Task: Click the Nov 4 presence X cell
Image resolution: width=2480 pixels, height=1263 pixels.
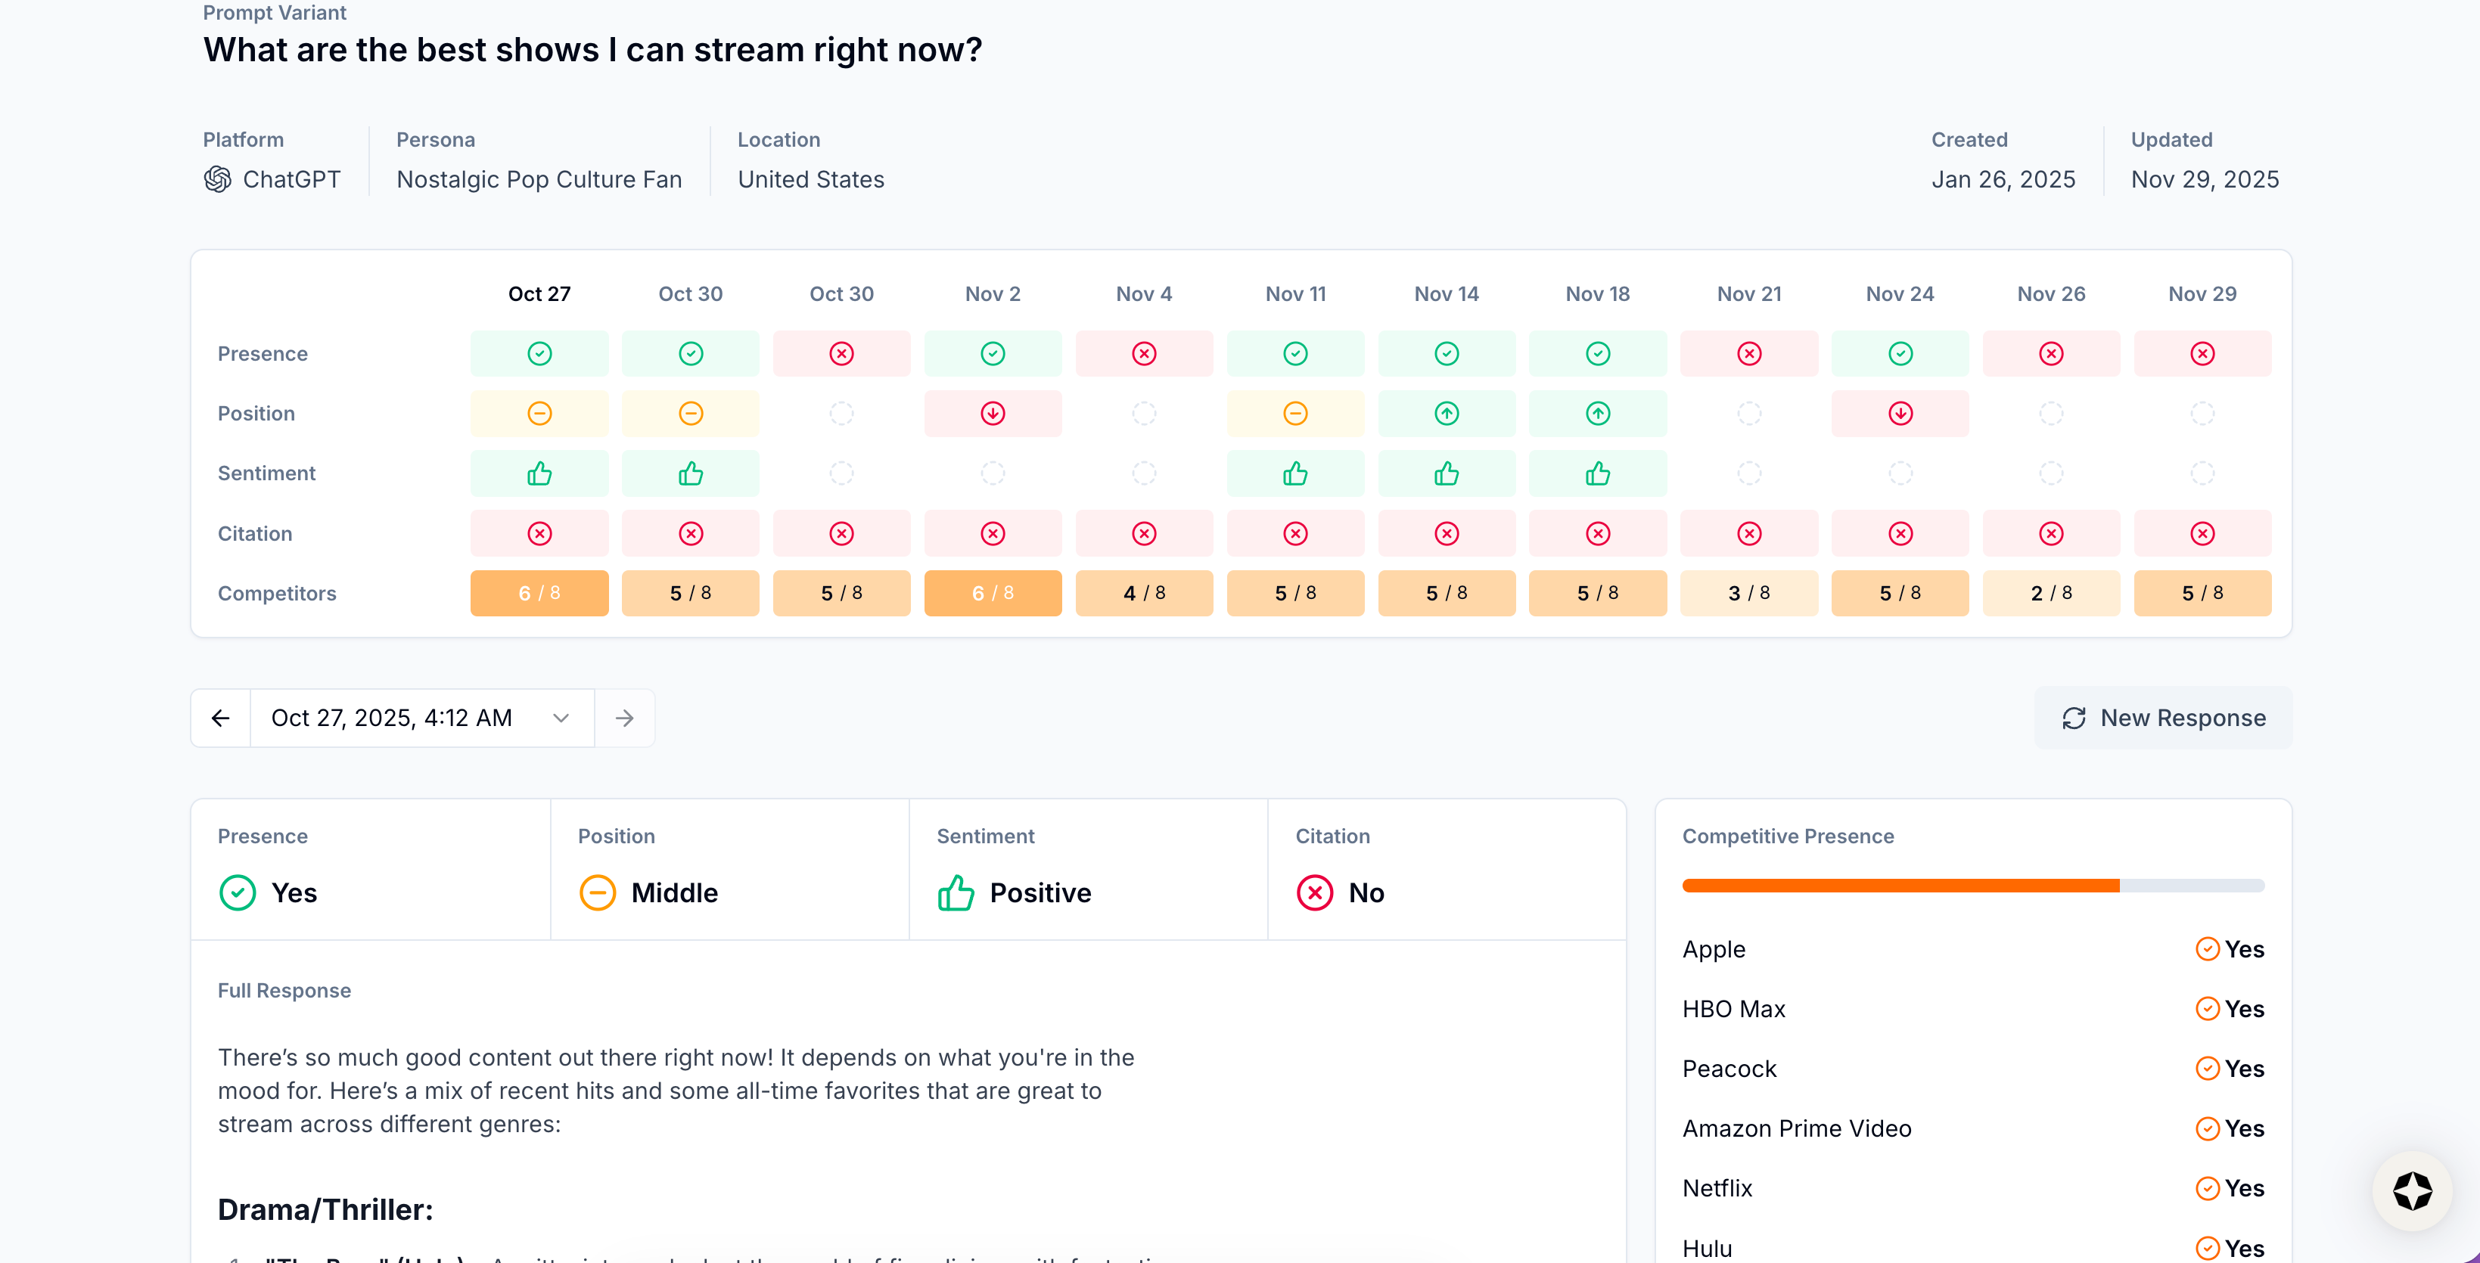Action: pyautogui.click(x=1144, y=353)
